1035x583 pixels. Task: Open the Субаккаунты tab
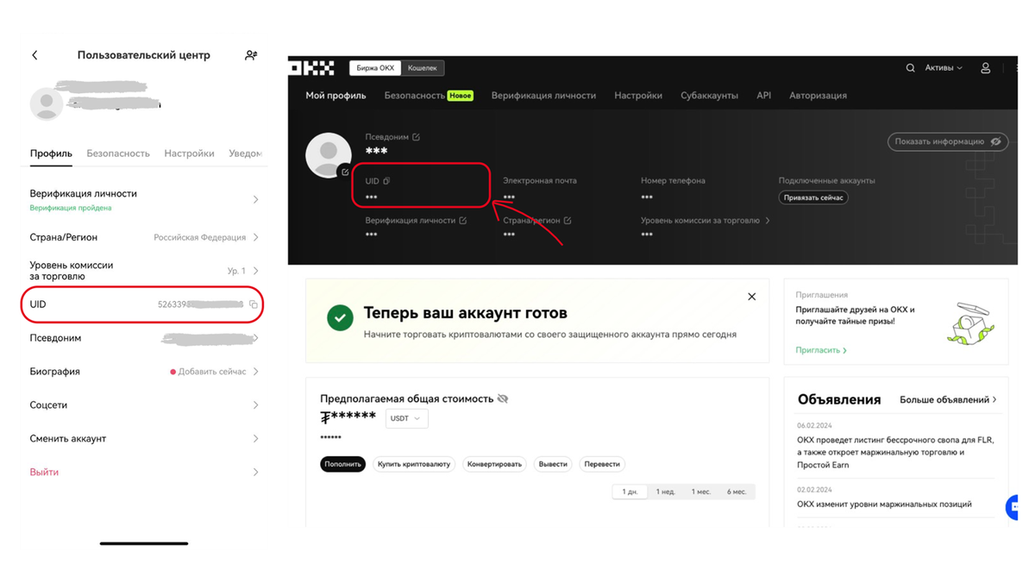[709, 96]
